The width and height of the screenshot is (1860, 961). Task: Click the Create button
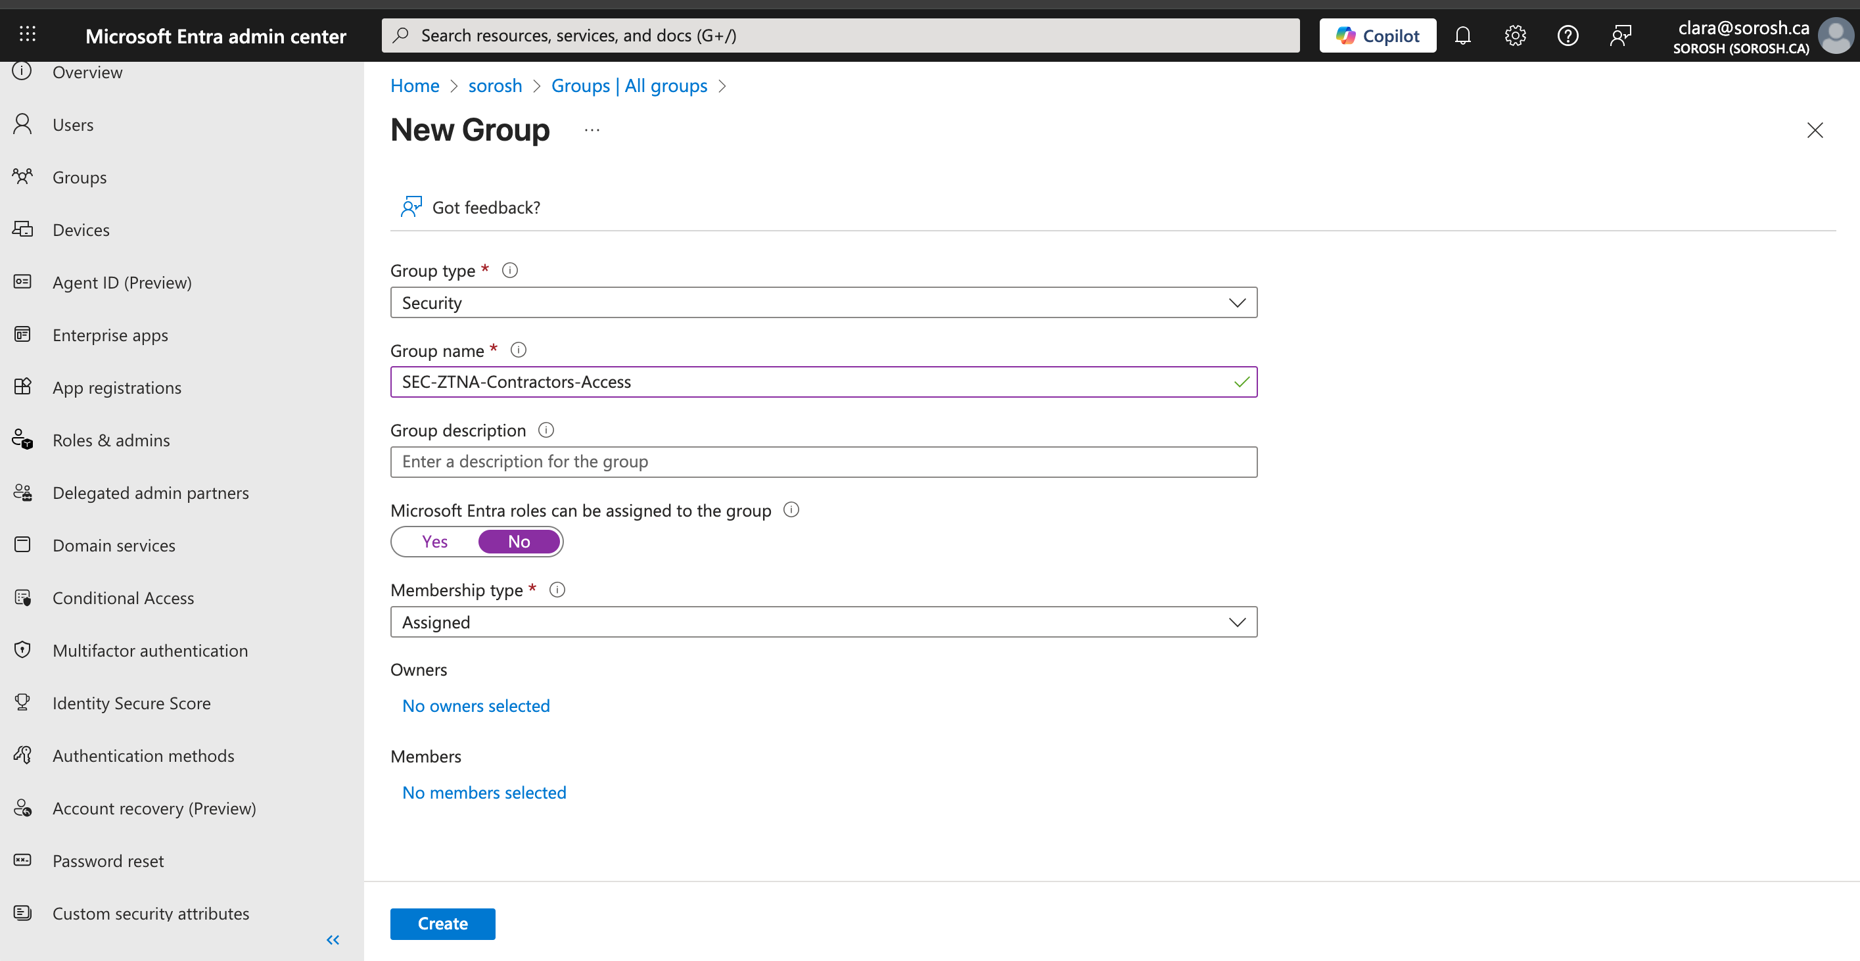442,924
